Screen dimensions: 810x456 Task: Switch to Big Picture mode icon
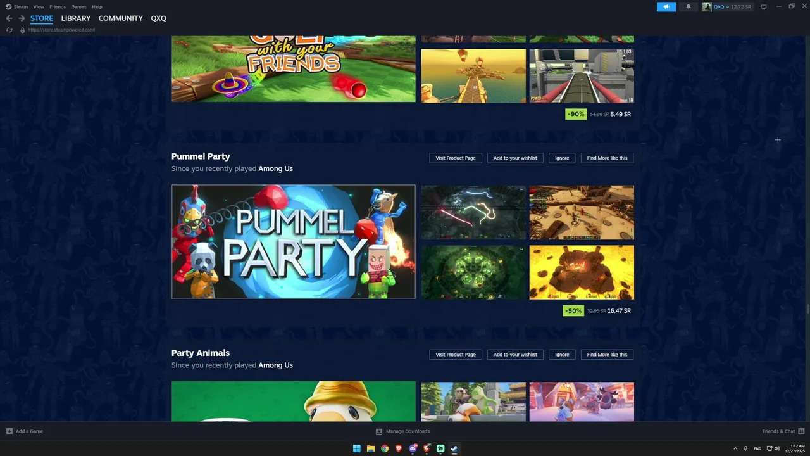click(763, 7)
